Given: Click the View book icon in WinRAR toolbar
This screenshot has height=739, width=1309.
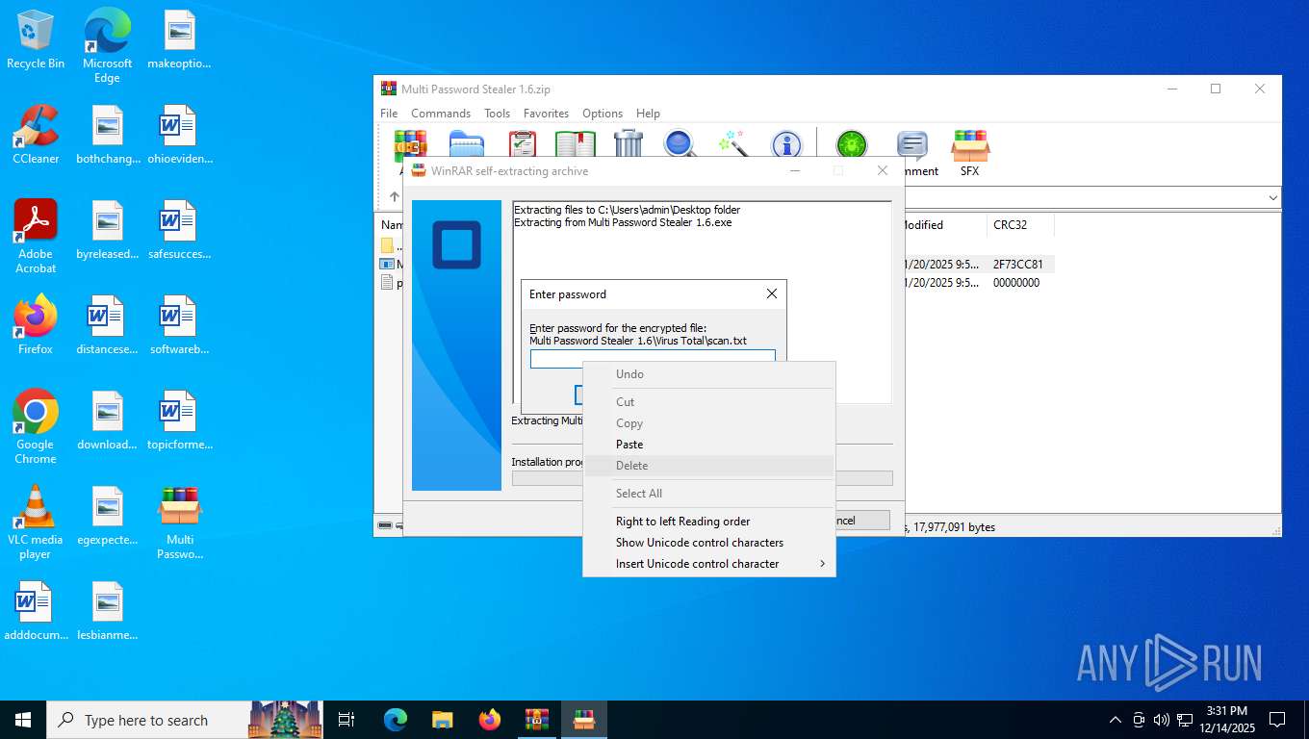Looking at the screenshot, I should point(576,144).
